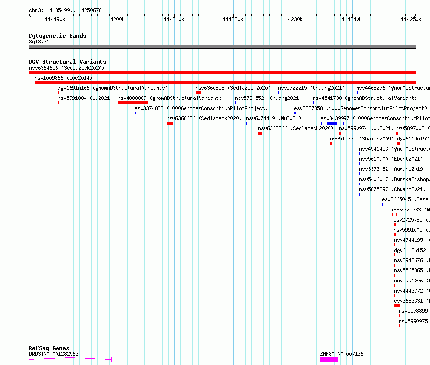Click the Cytogenetic Bands track title

pos(57,36)
